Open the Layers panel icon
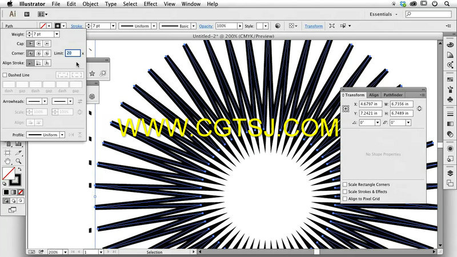 tap(450, 173)
